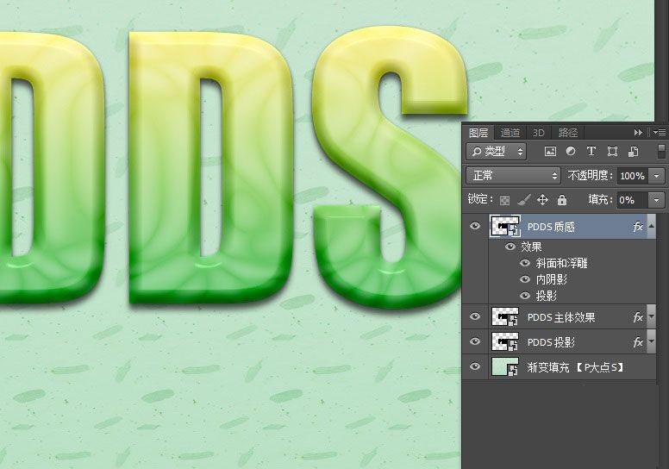Collapse effects list on PDDS 质感 layer
This screenshot has height=469, width=669.
(x=653, y=228)
